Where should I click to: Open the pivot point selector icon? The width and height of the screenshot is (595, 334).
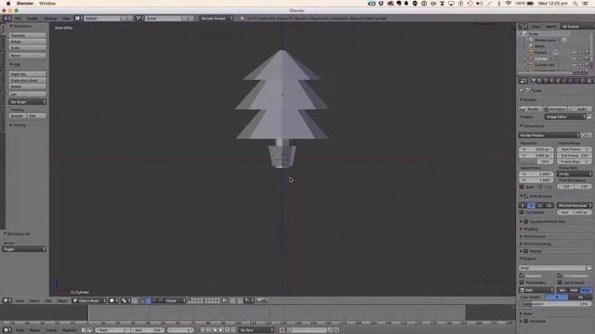(x=126, y=301)
